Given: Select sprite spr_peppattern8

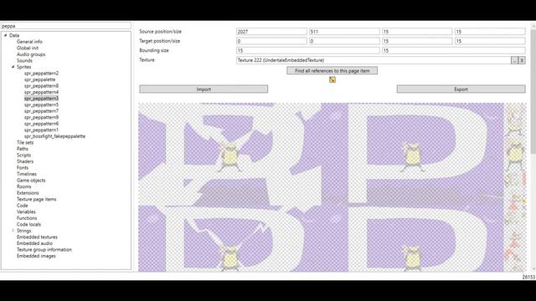Looking at the screenshot, I should click(41, 85).
